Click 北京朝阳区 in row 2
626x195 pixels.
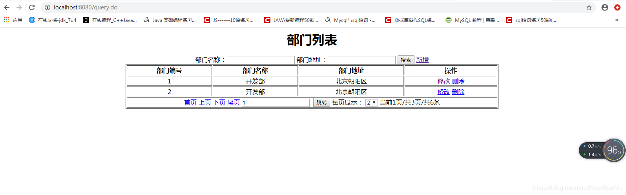coord(351,92)
